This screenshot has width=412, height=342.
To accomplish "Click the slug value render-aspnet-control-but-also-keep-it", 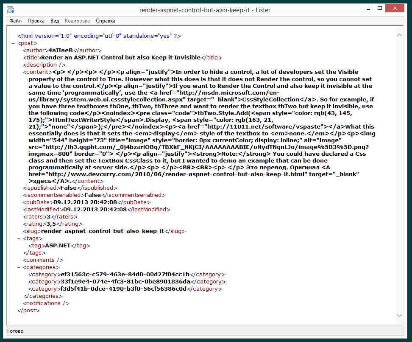I will (103, 231).
